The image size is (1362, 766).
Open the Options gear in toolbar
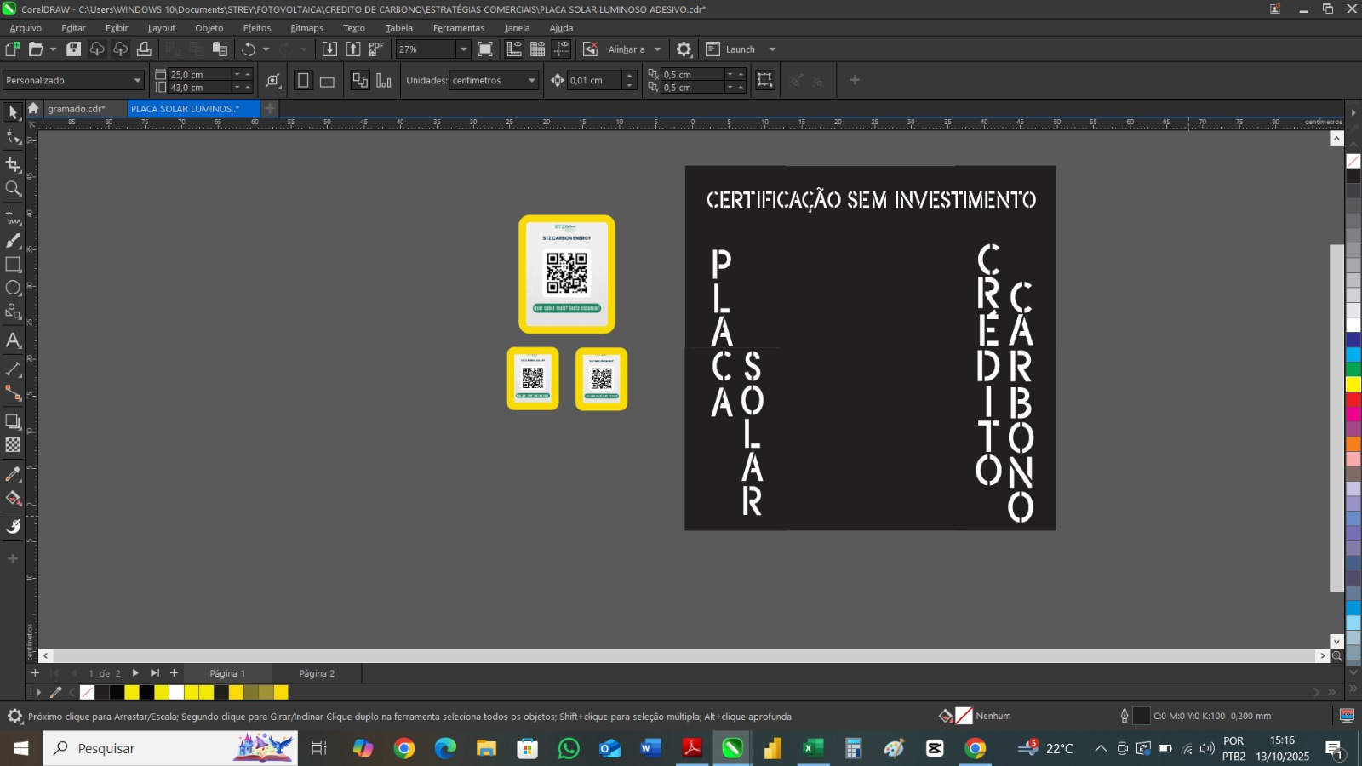684,49
